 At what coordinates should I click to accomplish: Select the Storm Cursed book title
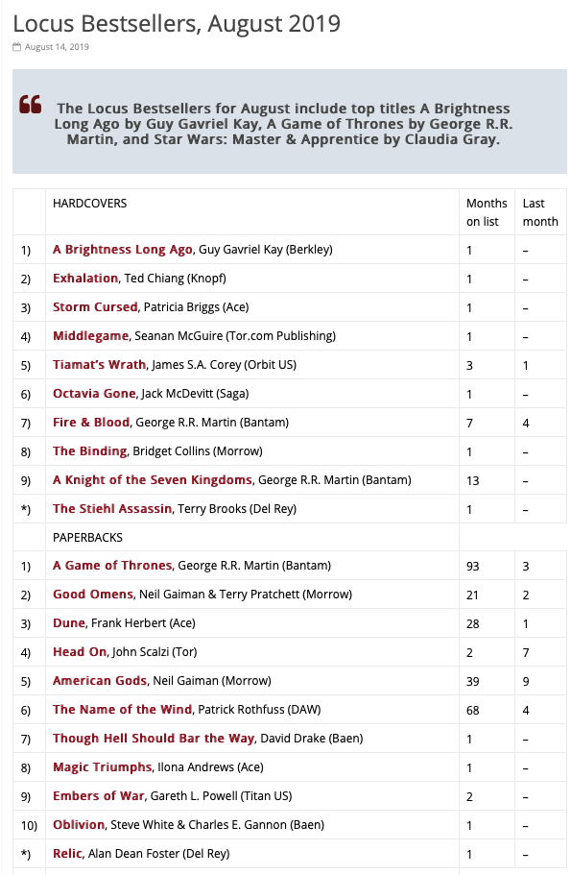click(x=95, y=307)
